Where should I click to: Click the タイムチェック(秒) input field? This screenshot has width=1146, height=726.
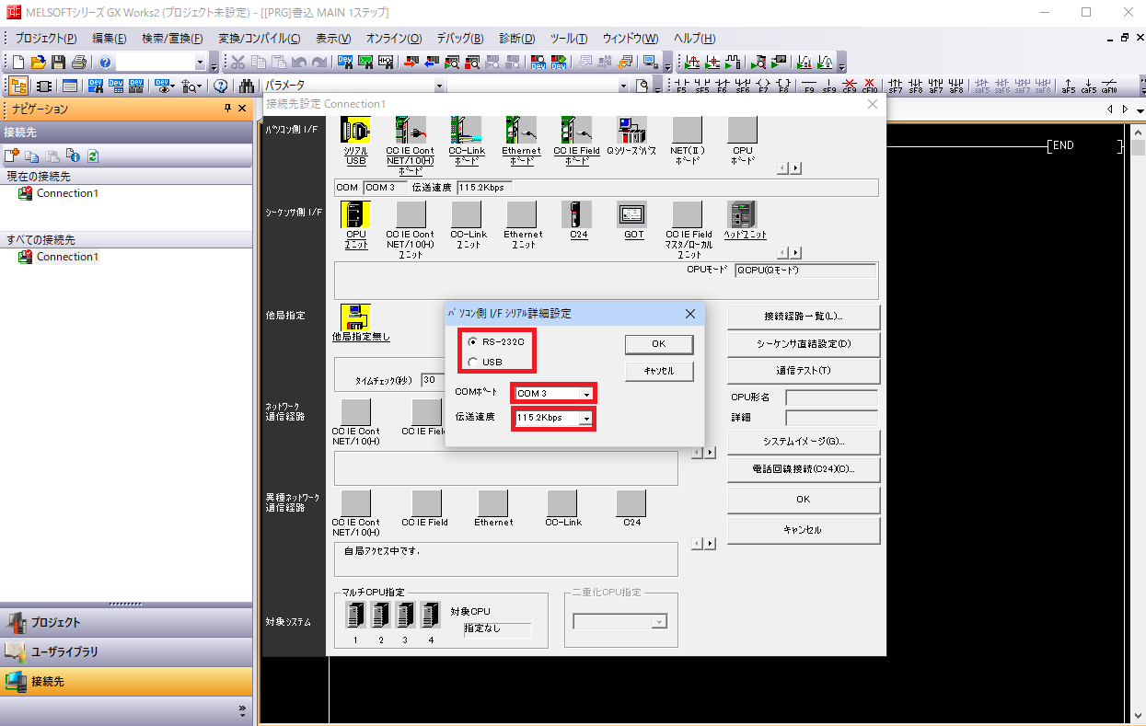pyautogui.click(x=433, y=379)
